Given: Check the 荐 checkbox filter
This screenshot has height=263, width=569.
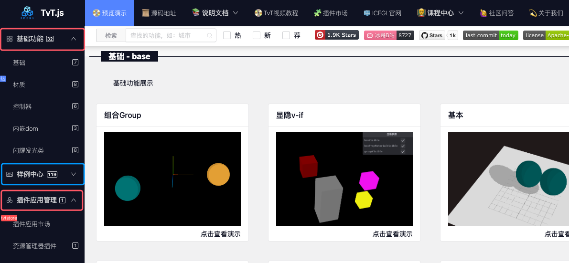Looking at the screenshot, I should (x=286, y=35).
